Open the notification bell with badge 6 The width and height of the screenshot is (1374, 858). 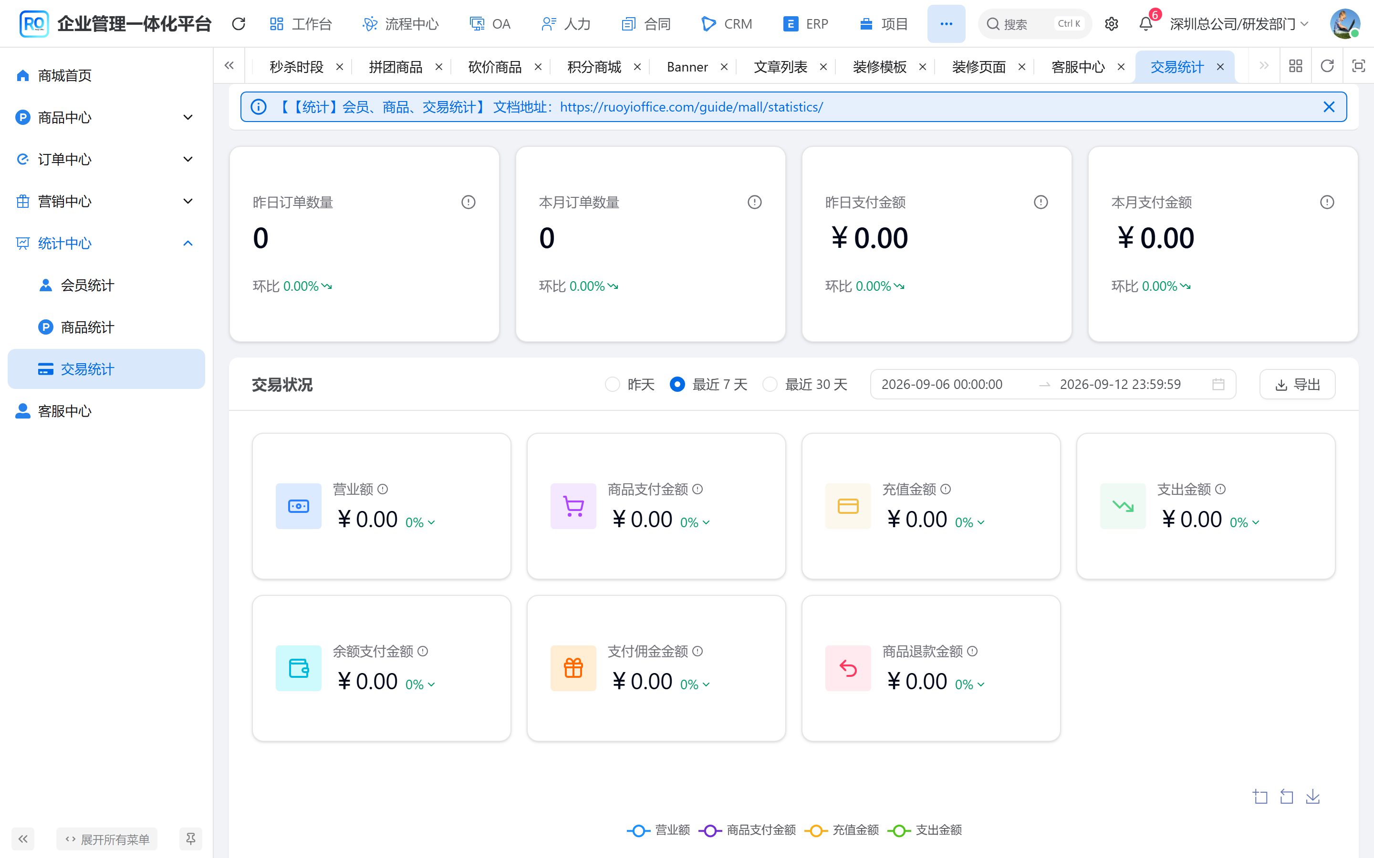1146,24
